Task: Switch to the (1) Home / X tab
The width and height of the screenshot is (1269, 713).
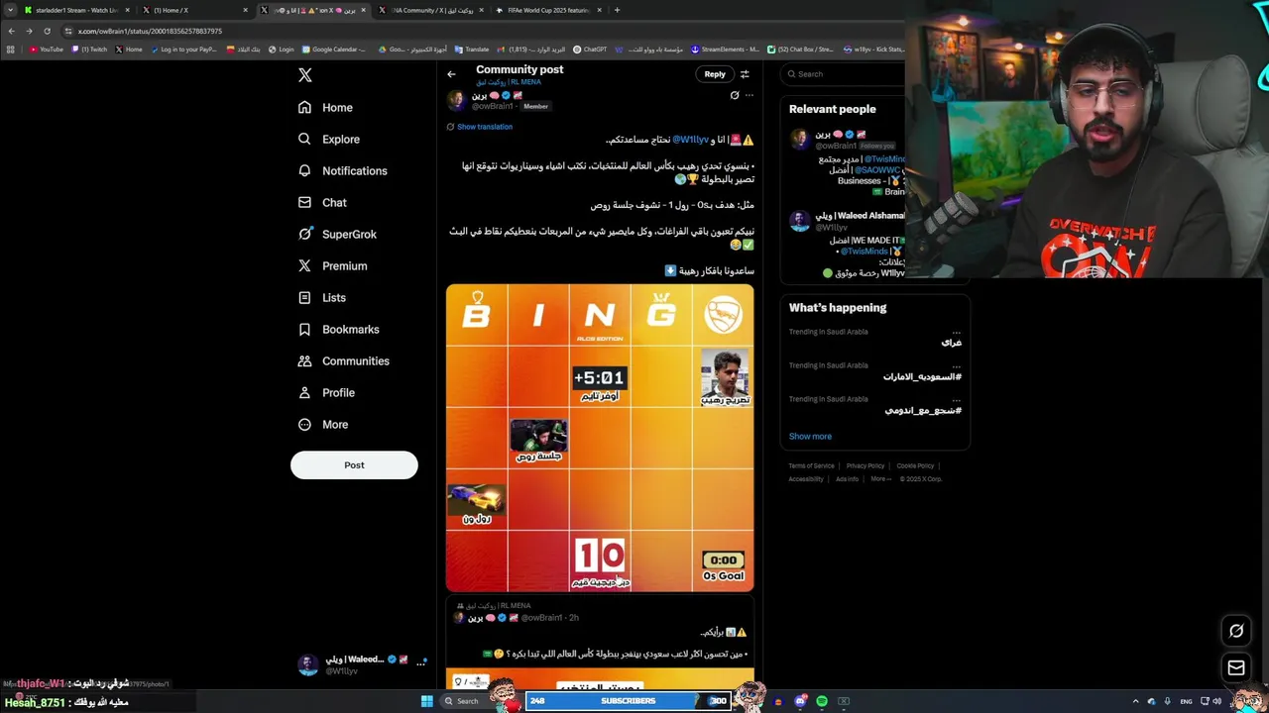Action: coord(194,10)
